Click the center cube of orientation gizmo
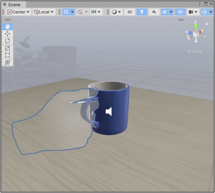This screenshot has height=193, width=215. tap(196, 34)
